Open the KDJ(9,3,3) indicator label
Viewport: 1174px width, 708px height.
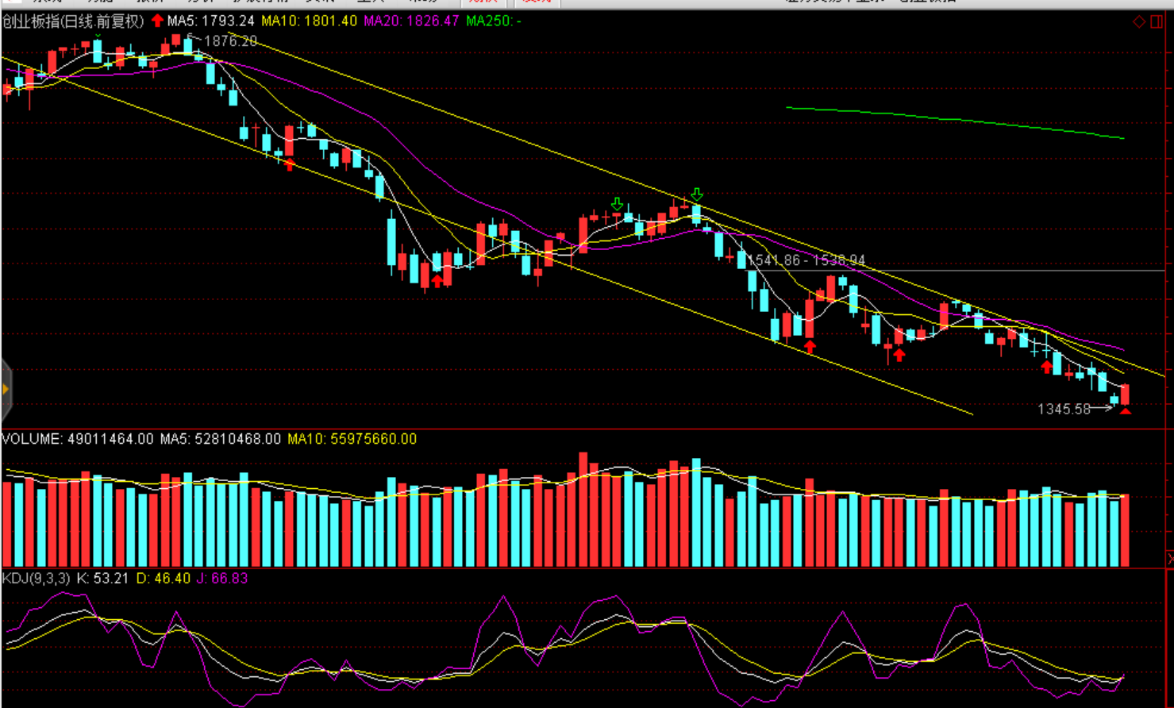(36, 579)
